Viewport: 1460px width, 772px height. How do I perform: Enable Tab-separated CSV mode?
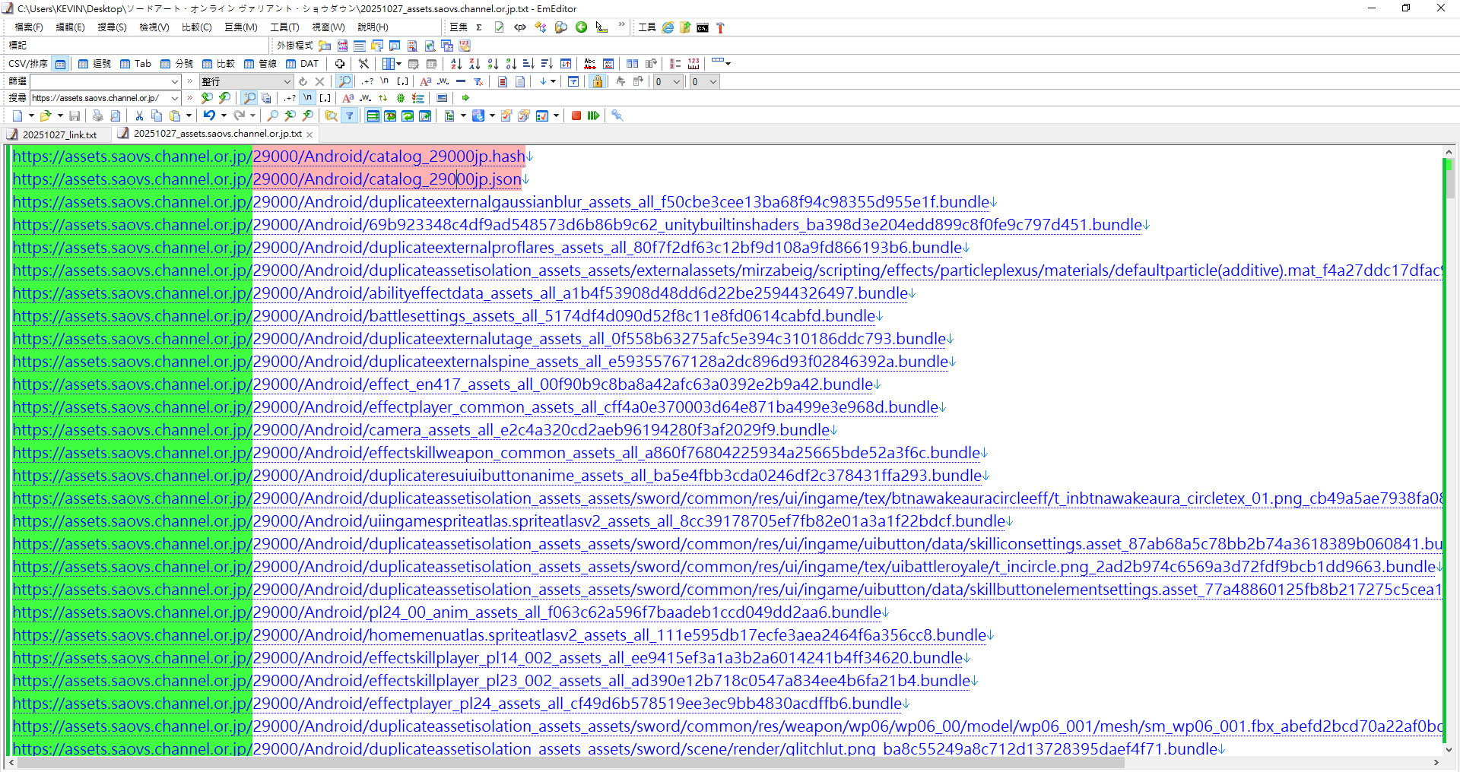pyautogui.click(x=136, y=64)
